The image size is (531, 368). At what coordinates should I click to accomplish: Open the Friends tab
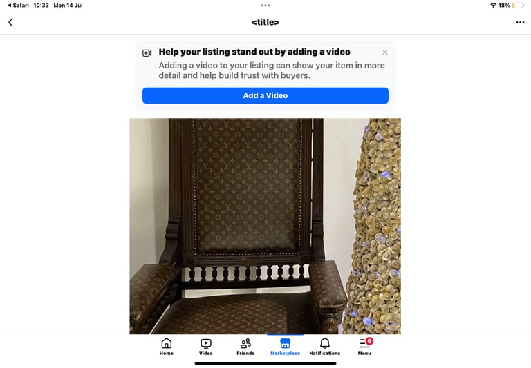pos(245,347)
